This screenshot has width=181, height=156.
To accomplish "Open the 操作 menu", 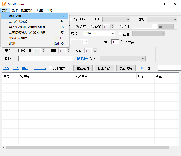I will [15, 10].
